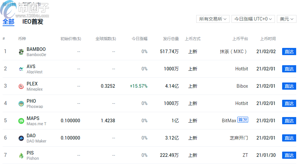This screenshot has height=164, width=304.
Task: Click 直达 button in PHO row
Action: tap(289, 103)
